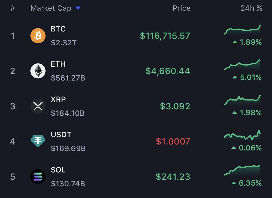Select ETH price $4,660.44
The width and height of the screenshot is (272, 198).
click(x=168, y=71)
